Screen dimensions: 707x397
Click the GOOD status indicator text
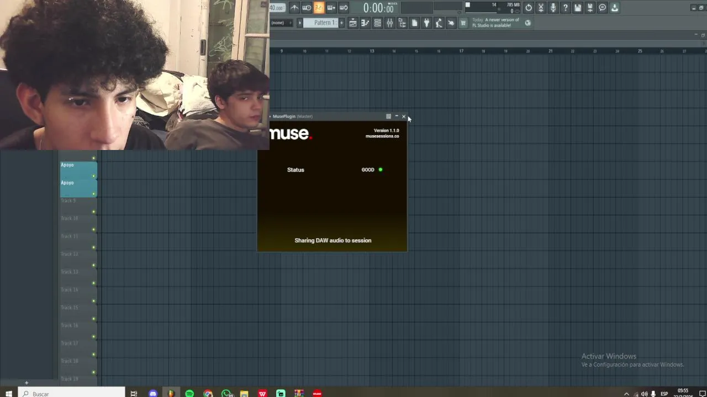tap(368, 170)
